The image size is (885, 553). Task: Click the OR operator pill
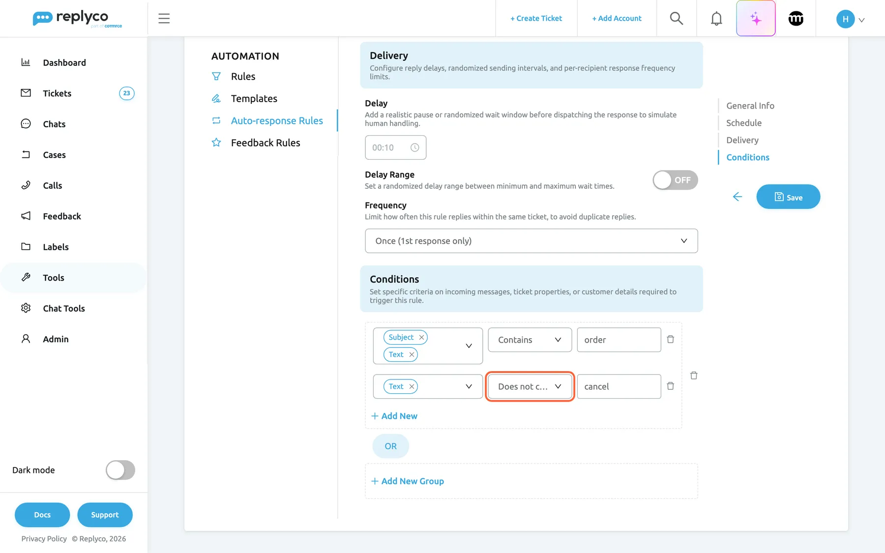click(x=390, y=446)
